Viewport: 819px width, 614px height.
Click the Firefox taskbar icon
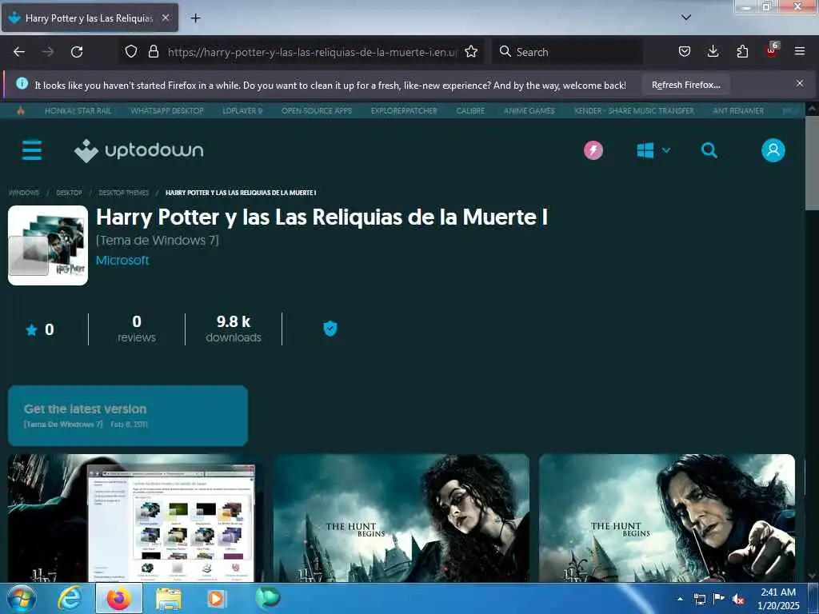click(119, 598)
